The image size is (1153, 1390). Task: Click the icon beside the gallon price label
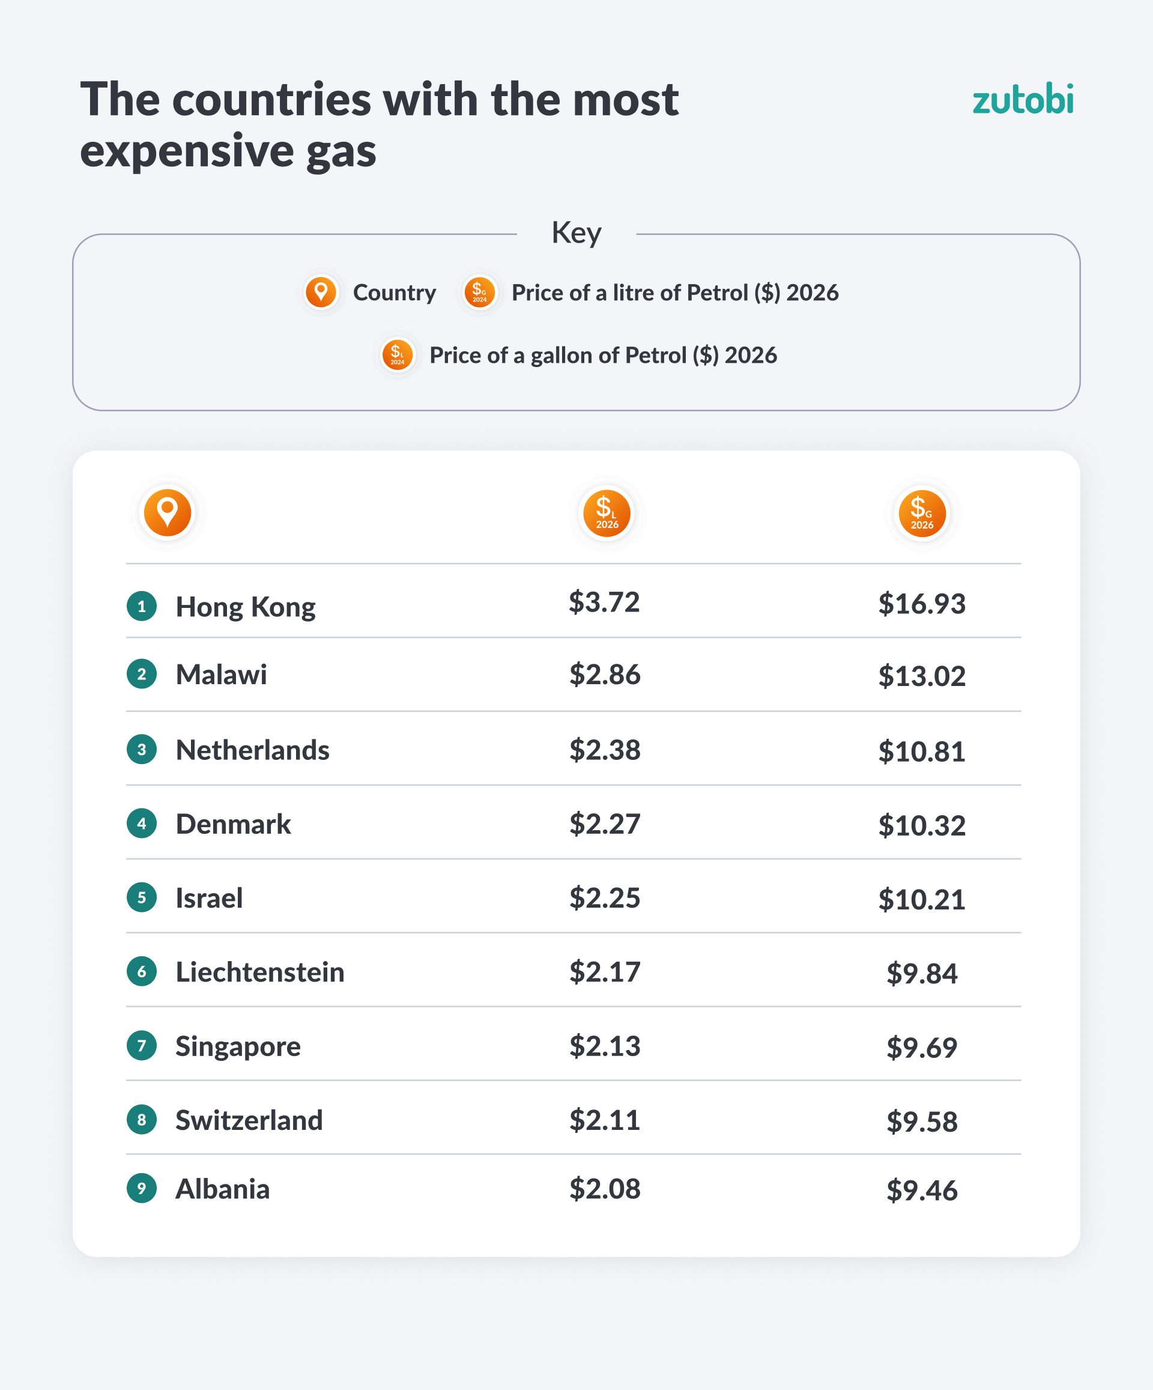tap(398, 355)
